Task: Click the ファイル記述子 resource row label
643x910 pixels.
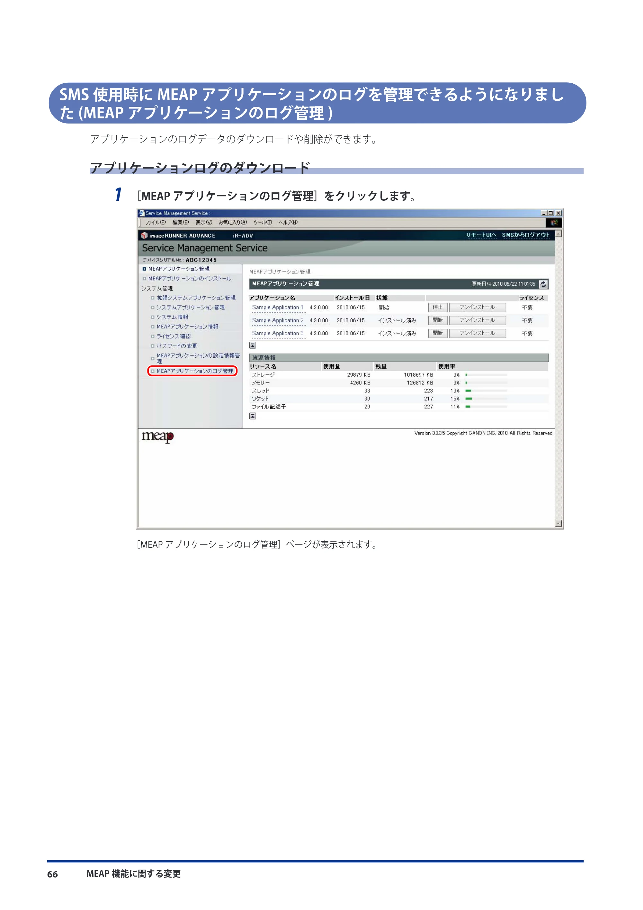Action: (269, 407)
